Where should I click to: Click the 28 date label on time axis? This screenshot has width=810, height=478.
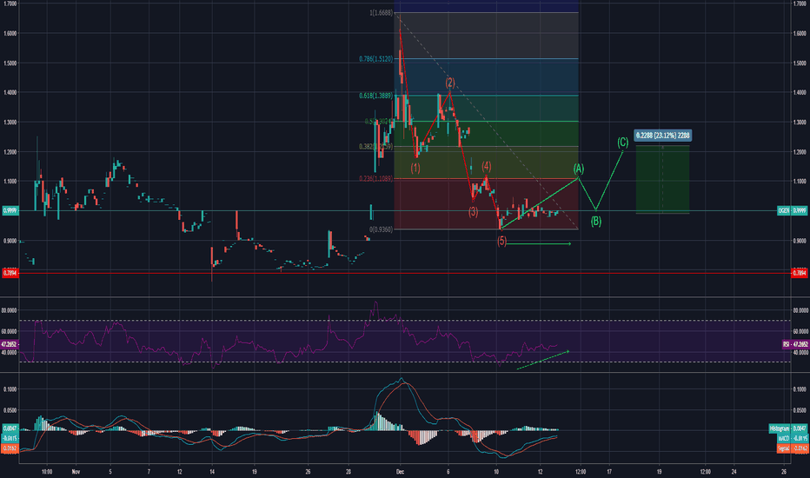[x=349, y=472]
